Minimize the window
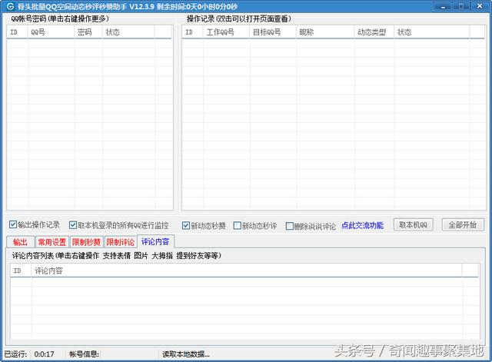The image size is (492, 362). click(444, 6)
